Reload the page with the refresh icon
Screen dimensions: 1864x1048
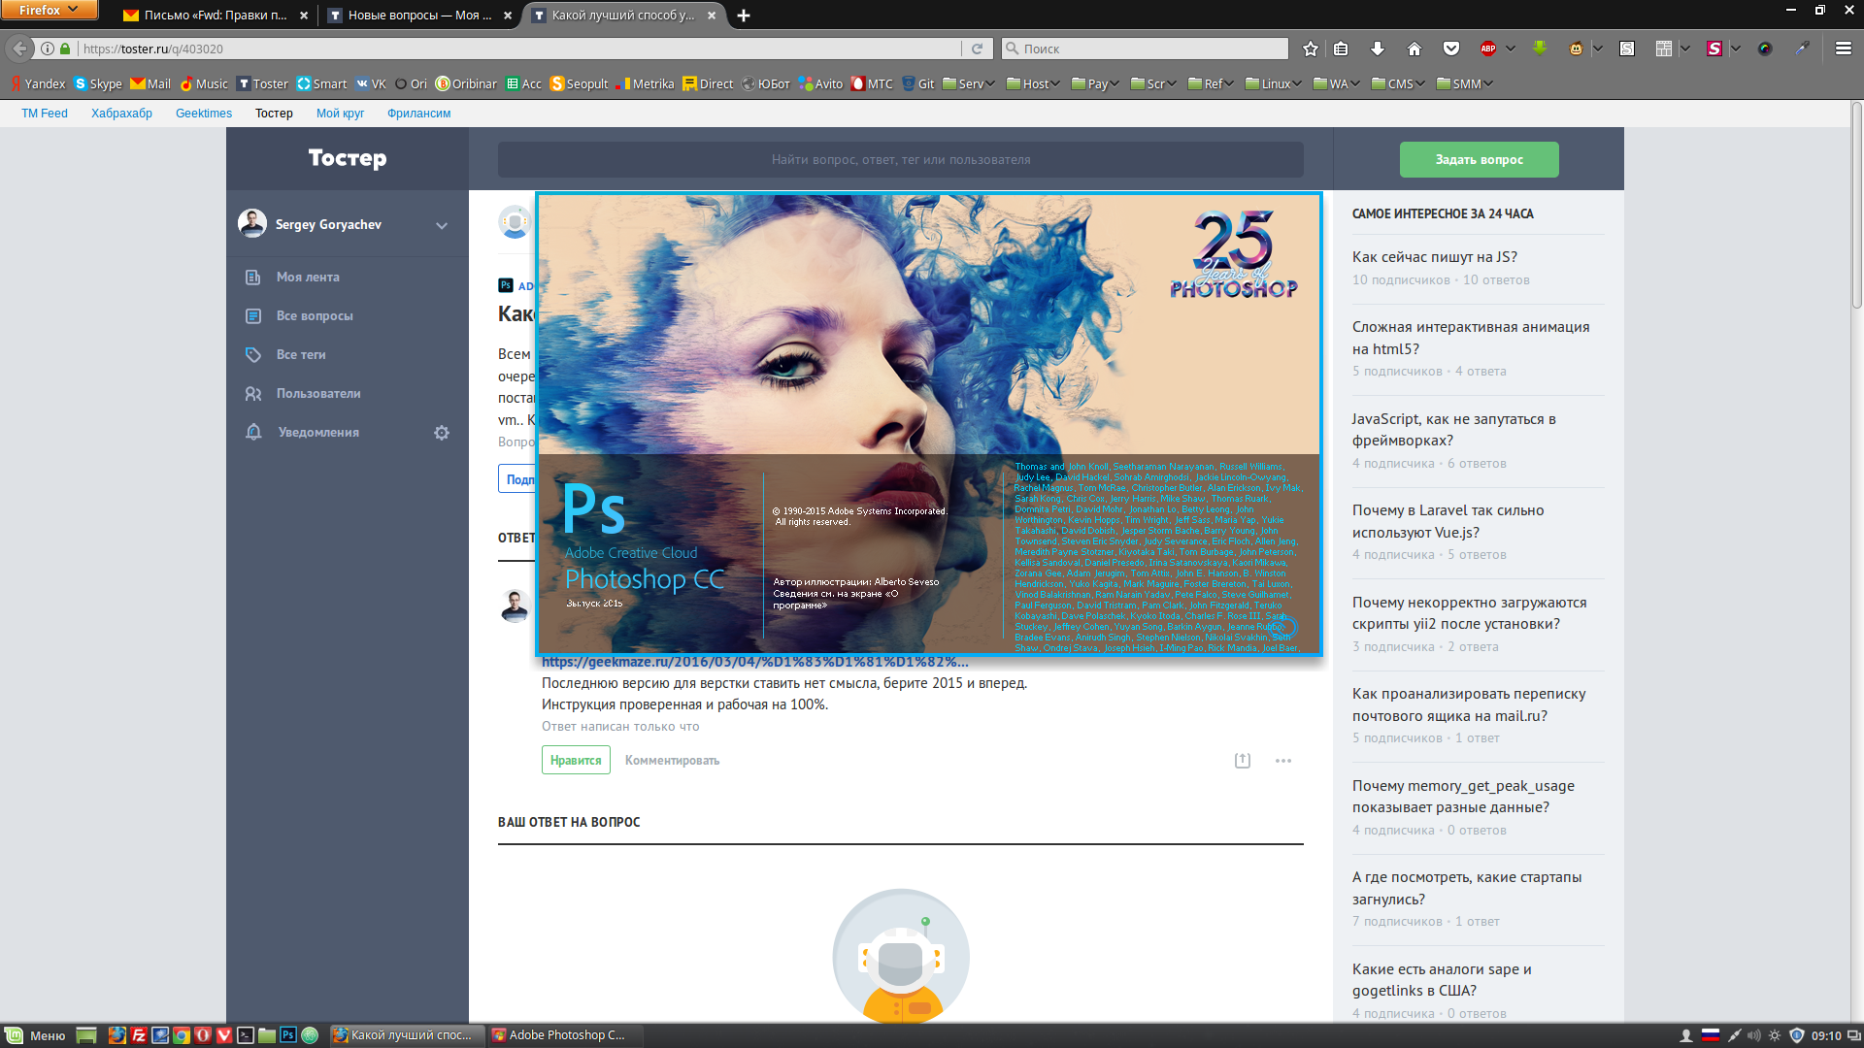[978, 49]
